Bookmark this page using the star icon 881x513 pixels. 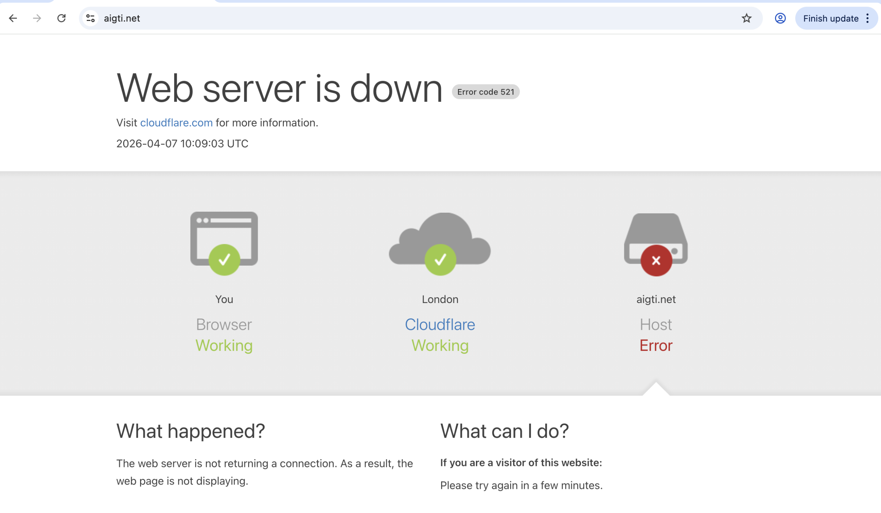746,18
